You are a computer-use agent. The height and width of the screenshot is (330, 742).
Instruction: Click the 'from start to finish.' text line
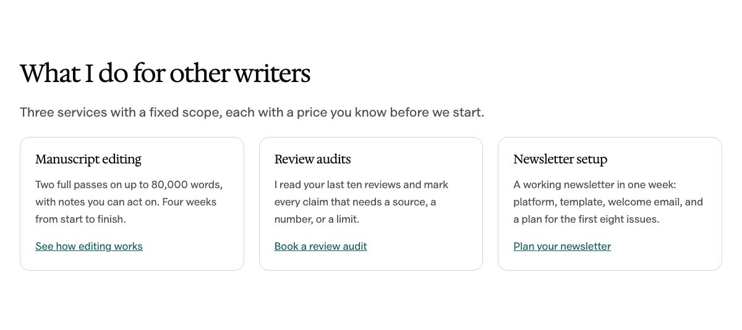[x=80, y=219]
